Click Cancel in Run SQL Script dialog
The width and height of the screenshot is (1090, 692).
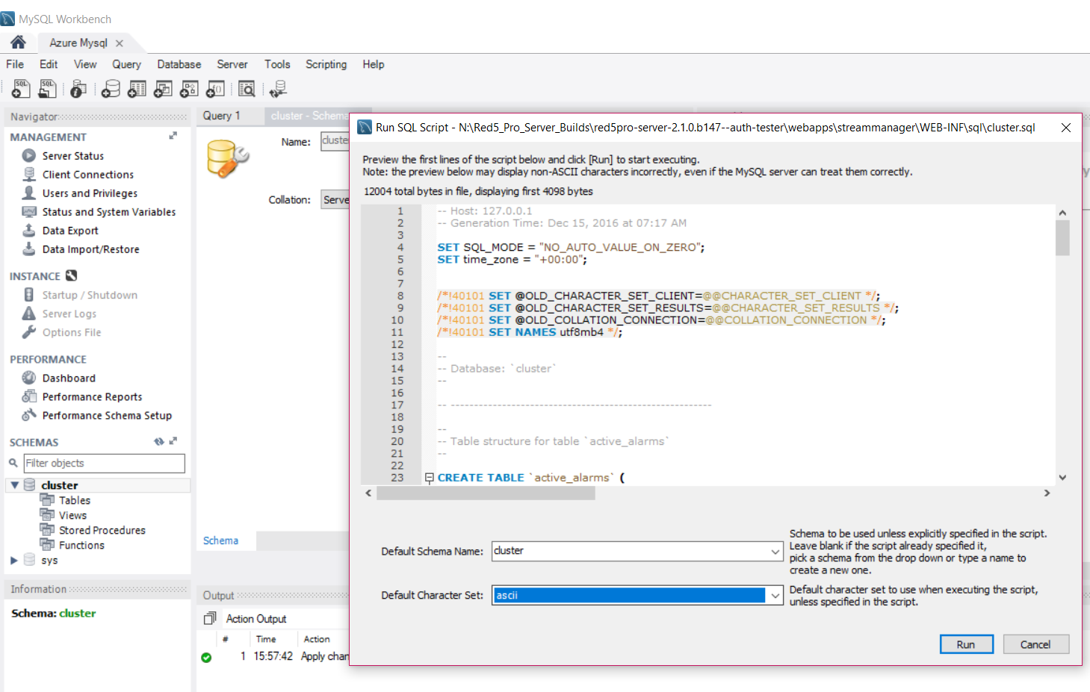tap(1035, 644)
